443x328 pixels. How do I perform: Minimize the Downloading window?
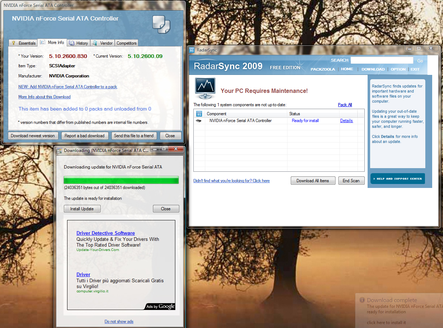[x=155, y=149]
